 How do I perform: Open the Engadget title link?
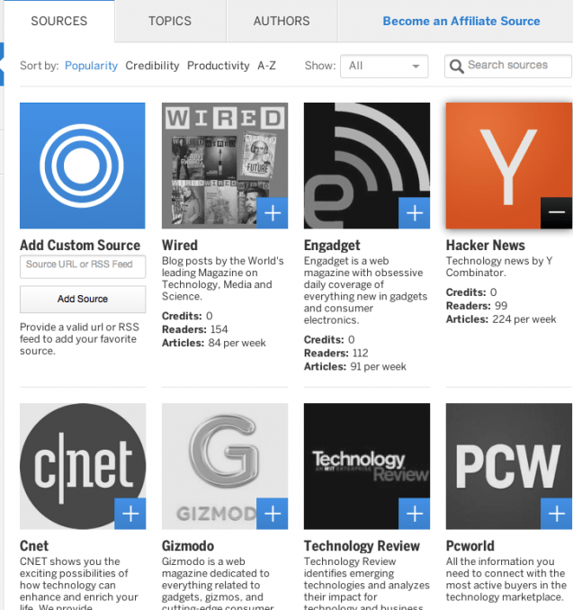pos(332,246)
